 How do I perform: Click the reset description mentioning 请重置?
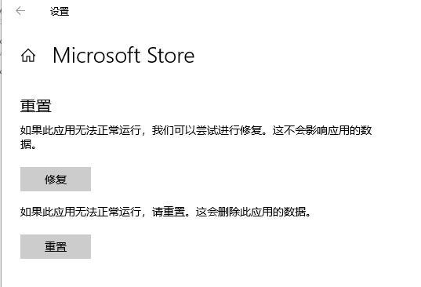[x=165, y=212]
